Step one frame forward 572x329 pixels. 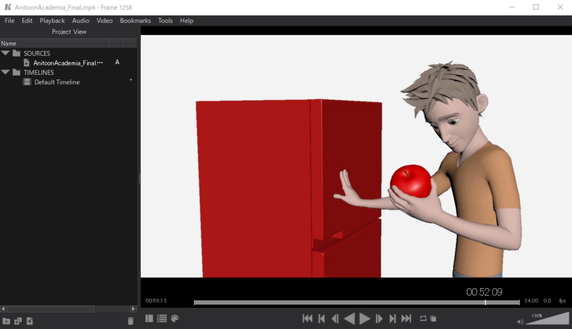tap(379, 319)
